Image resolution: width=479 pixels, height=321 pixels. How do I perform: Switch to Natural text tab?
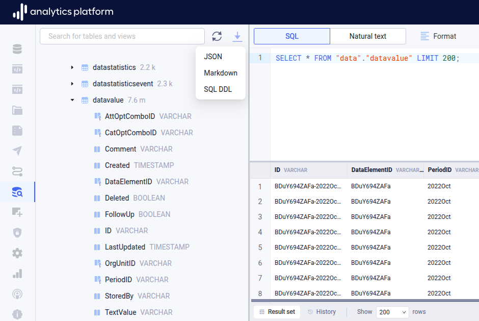coord(368,36)
